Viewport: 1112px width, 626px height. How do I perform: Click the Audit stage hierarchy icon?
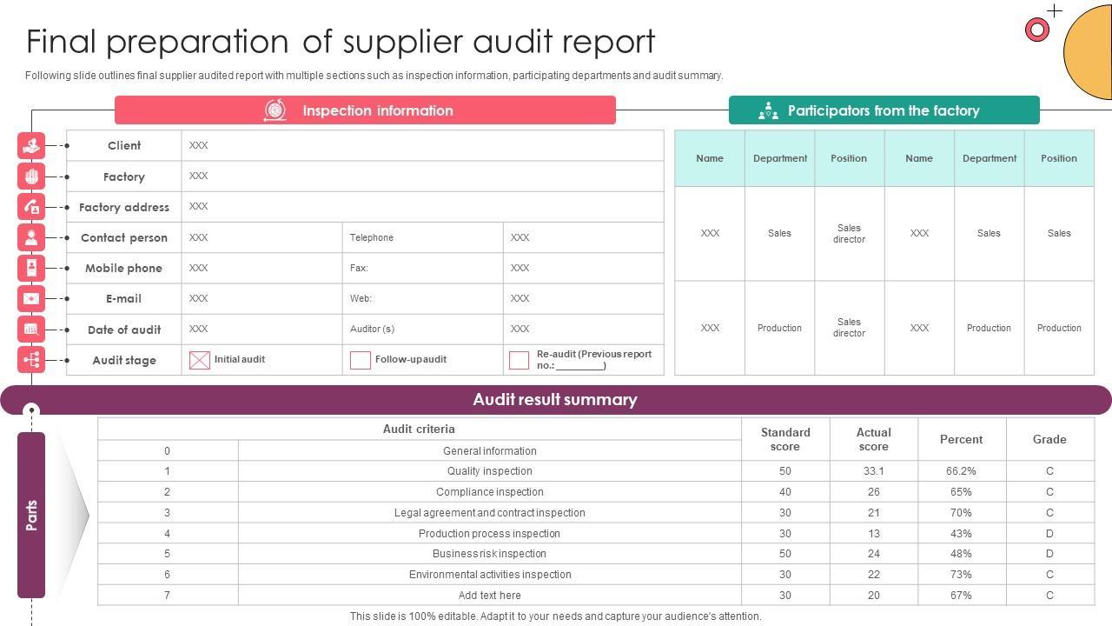pos(31,360)
